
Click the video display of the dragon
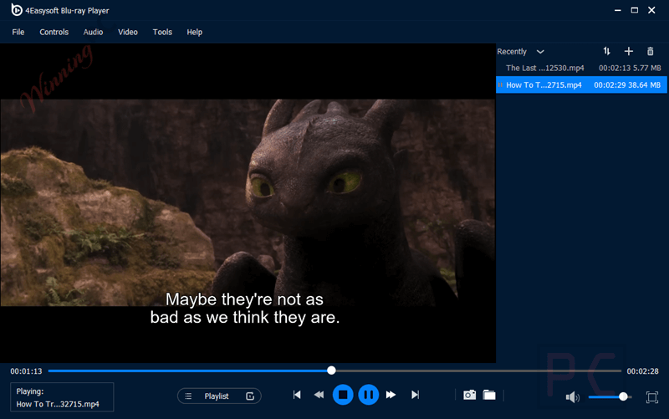tap(248, 202)
